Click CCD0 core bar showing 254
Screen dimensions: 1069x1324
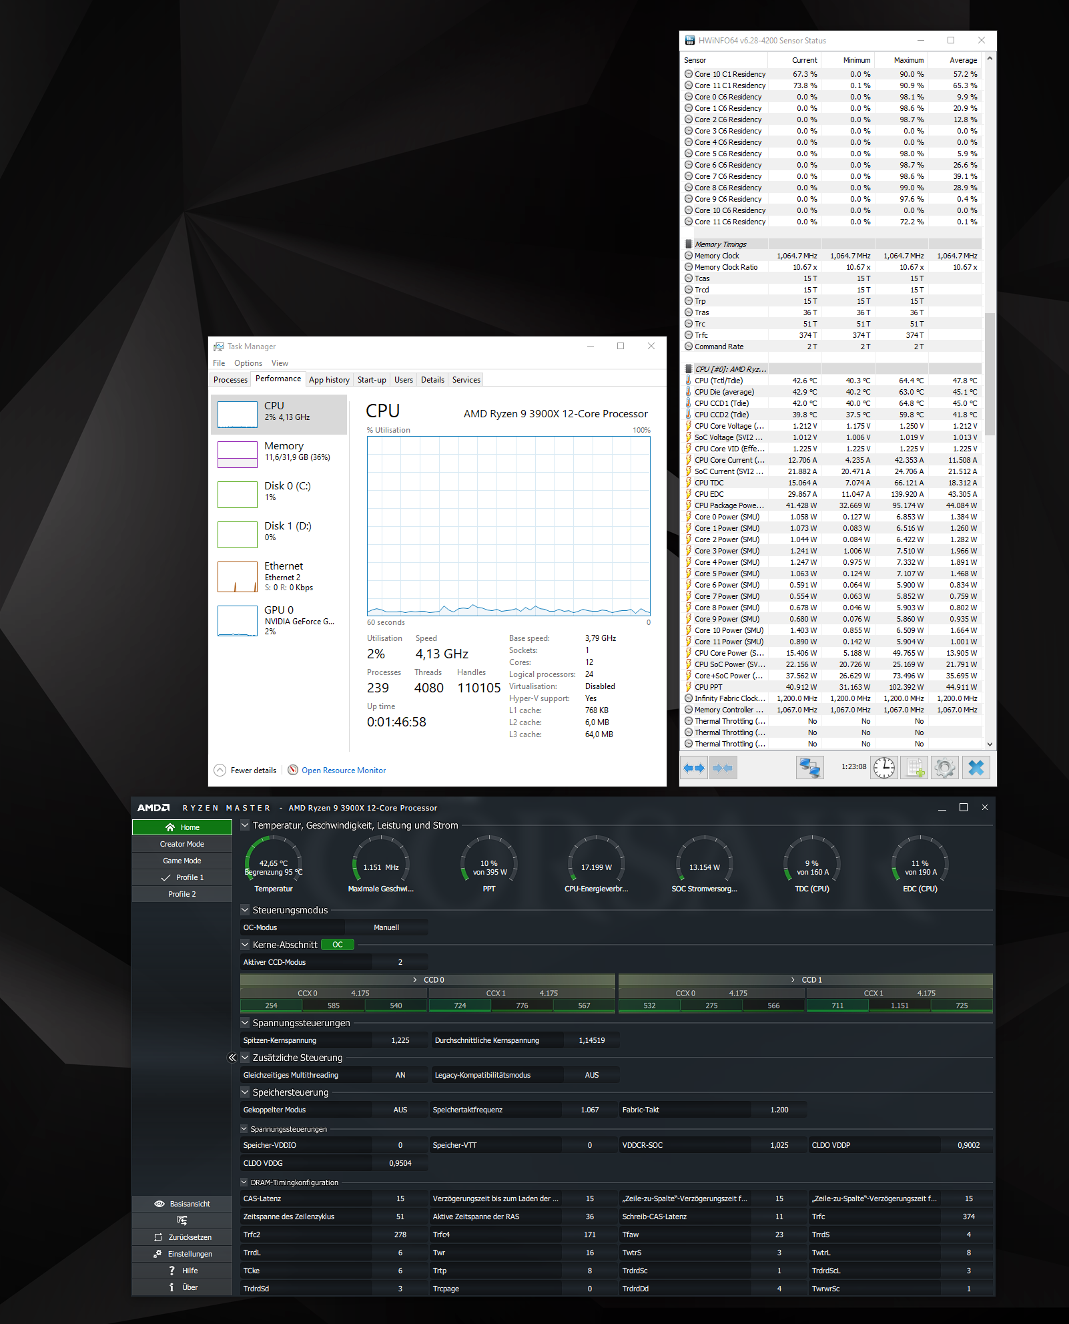coord(271,1006)
